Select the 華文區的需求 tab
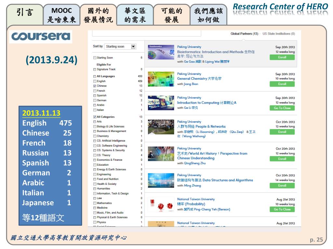 click(135, 15)
